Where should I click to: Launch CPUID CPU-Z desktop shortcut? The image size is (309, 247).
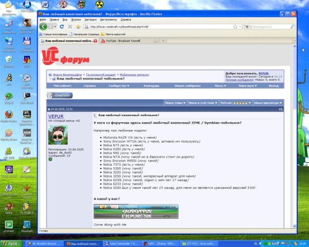pos(9,172)
